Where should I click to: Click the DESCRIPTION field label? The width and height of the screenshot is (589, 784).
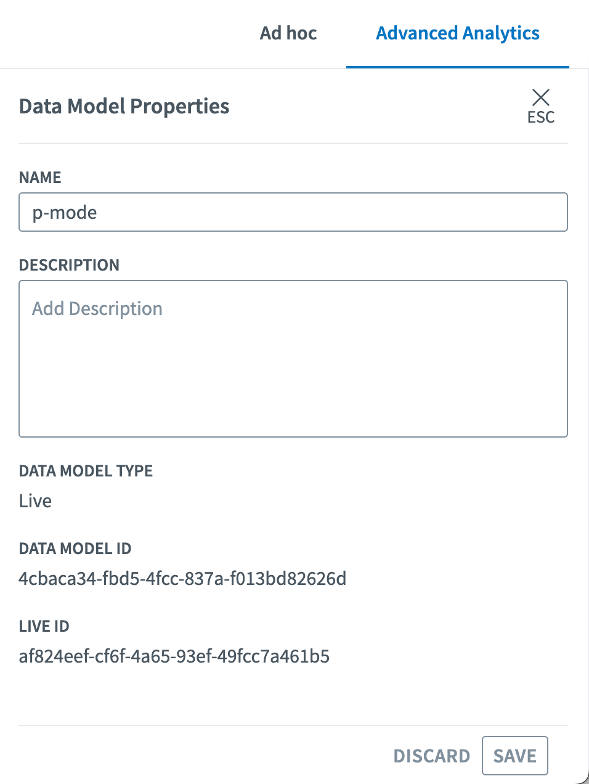point(69,265)
